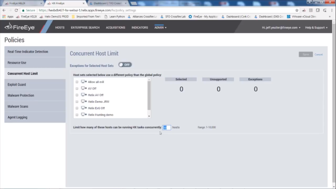Open INDICATORS menu item
Image resolution: width=336 pixels, height=189 pixels.
(x=140, y=27)
